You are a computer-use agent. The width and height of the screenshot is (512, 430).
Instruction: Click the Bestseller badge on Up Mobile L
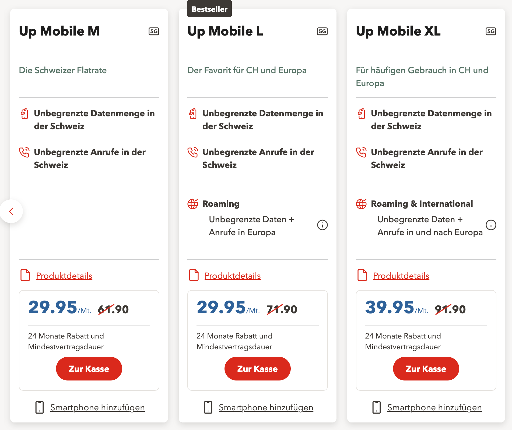(209, 9)
